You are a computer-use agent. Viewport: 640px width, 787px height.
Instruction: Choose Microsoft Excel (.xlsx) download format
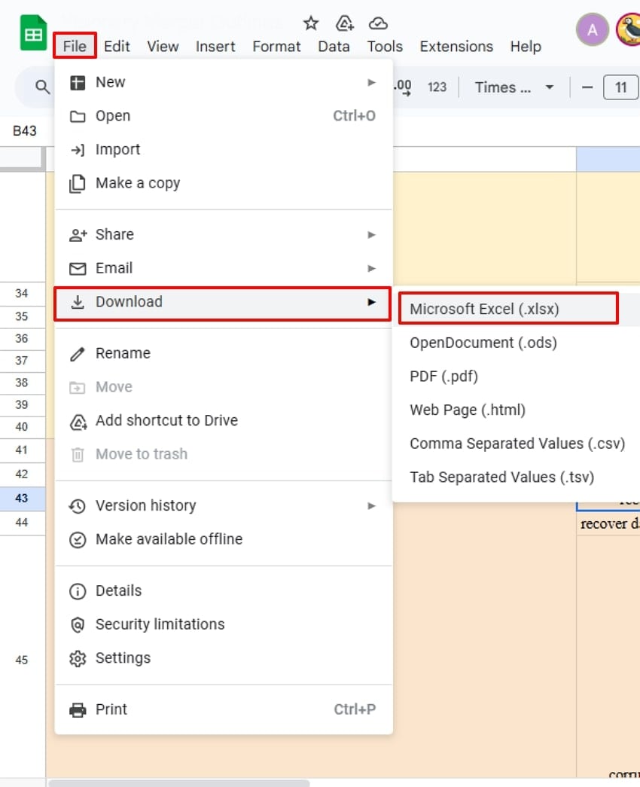coord(485,309)
